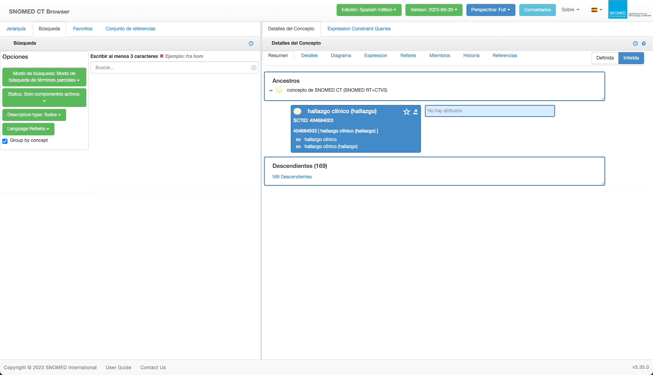
Task: Open the User Guide link
Action: [119, 368]
